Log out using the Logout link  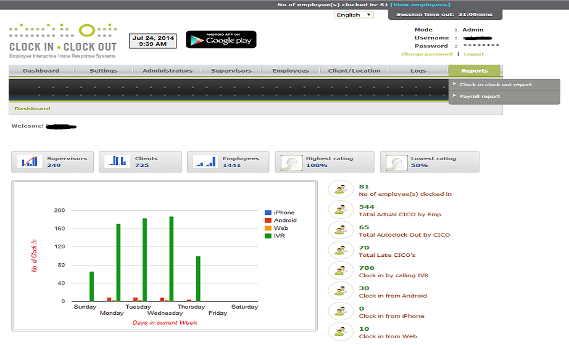click(474, 54)
